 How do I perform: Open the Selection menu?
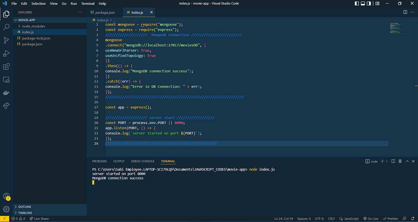pos(39,4)
